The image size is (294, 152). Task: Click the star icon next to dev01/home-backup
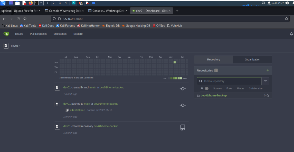click(x=268, y=95)
